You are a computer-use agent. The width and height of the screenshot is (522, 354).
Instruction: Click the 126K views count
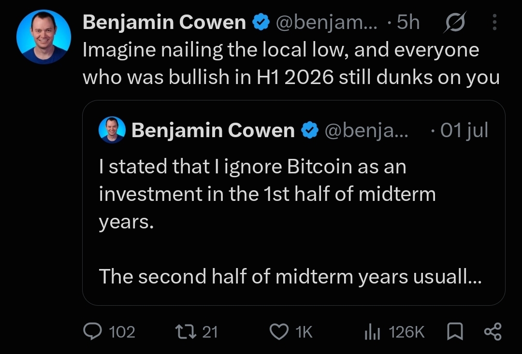click(x=406, y=332)
